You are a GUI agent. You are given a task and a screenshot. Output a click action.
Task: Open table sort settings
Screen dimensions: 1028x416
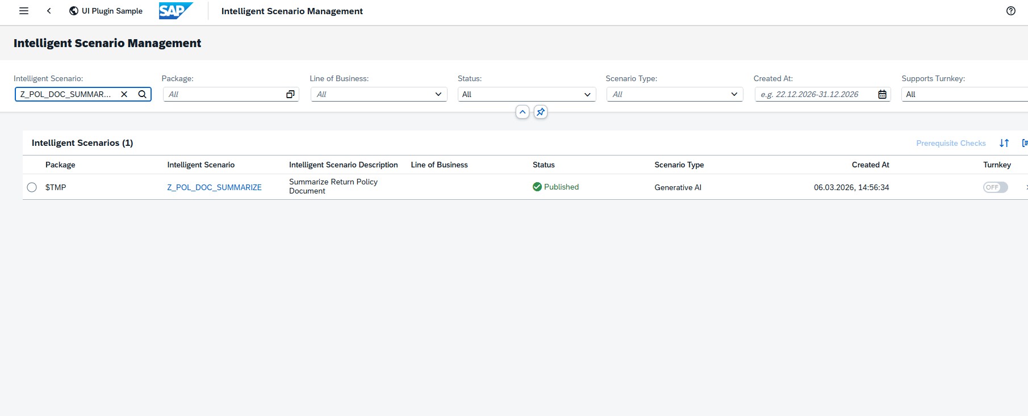point(1004,143)
